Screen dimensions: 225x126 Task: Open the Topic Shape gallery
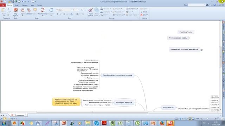(97, 12)
